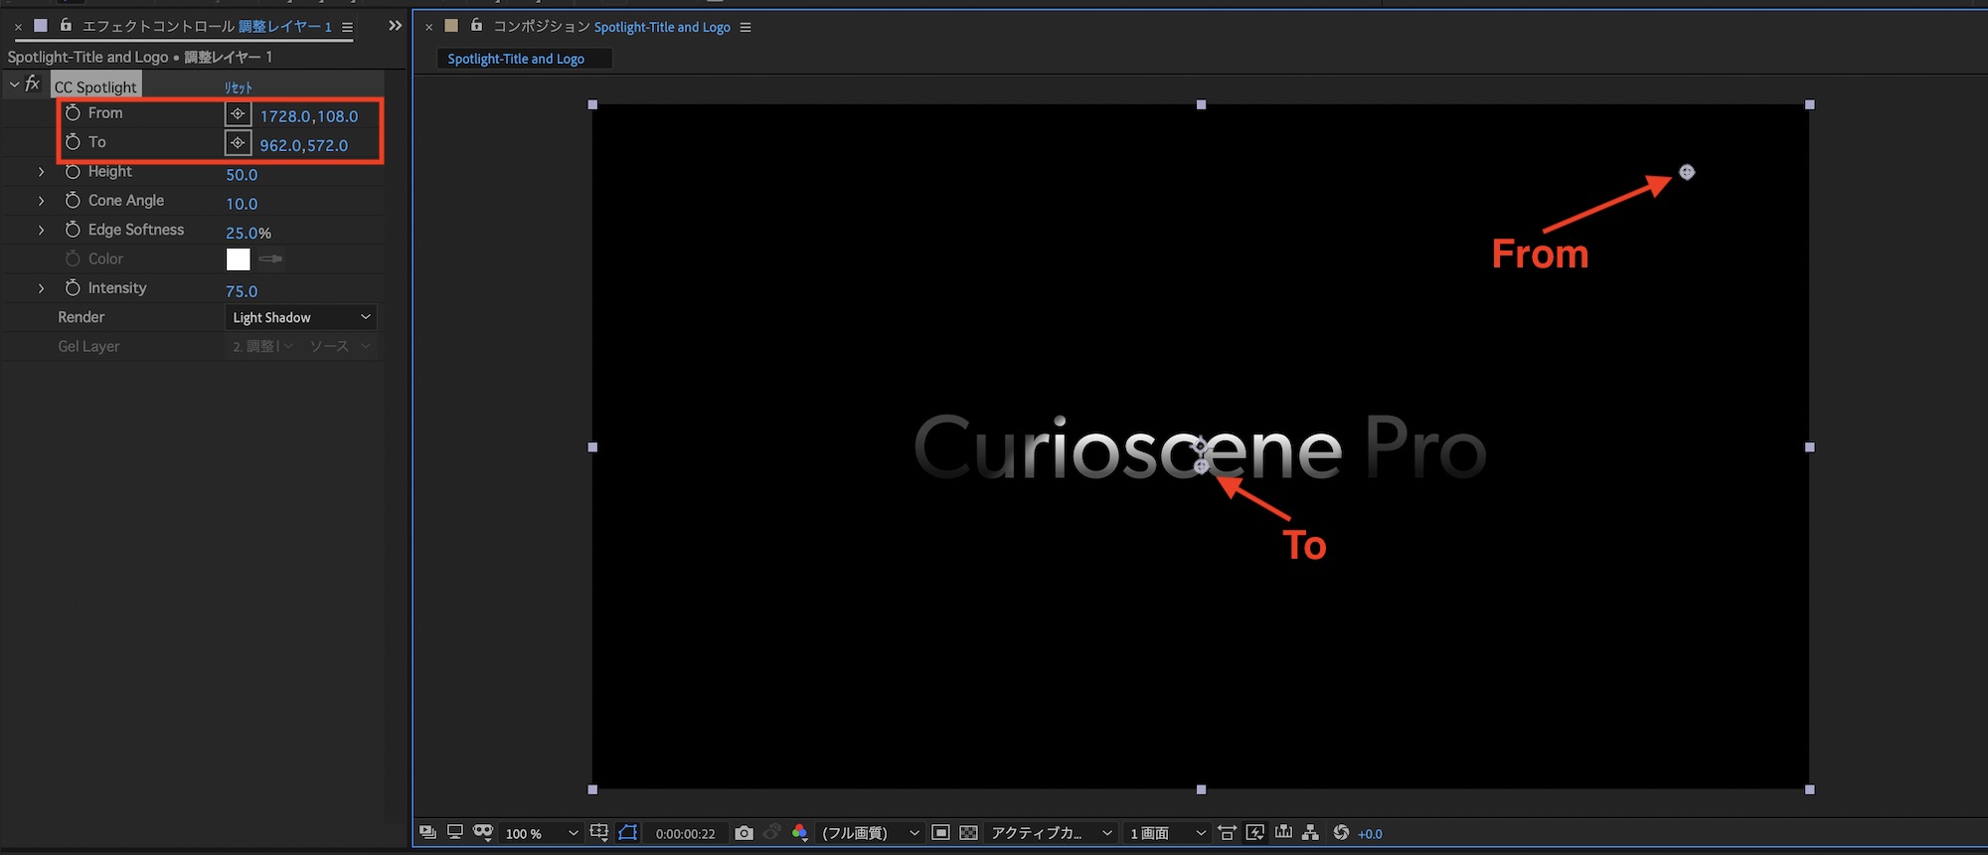Open the Composition panel menu
Screen dimensions: 1988x855
pyautogui.click(x=745, y=27)
